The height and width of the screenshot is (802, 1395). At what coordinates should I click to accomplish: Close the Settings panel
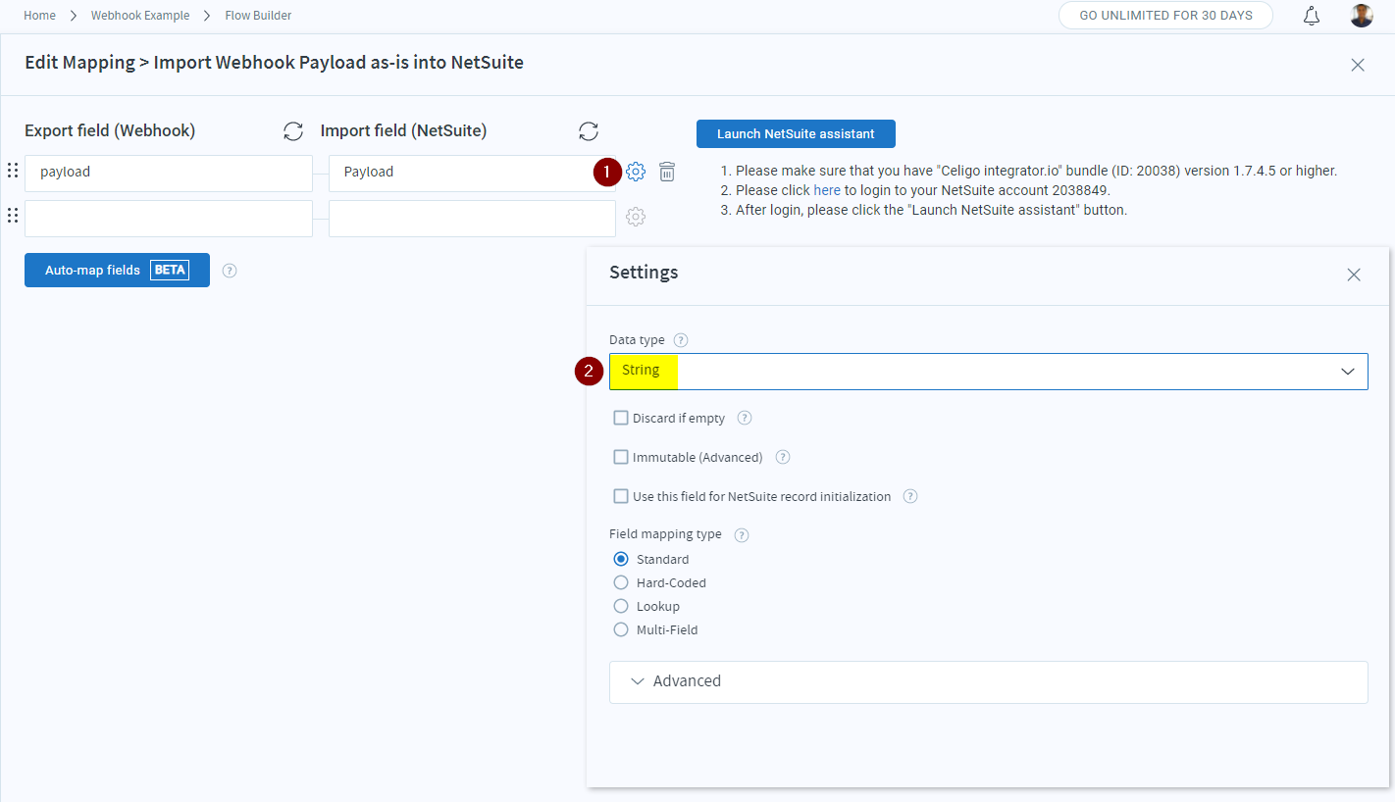[1354, 275]
